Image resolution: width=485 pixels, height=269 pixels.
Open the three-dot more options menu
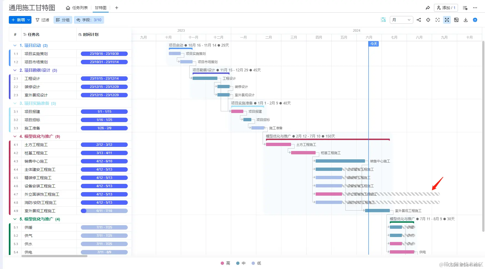475,8
